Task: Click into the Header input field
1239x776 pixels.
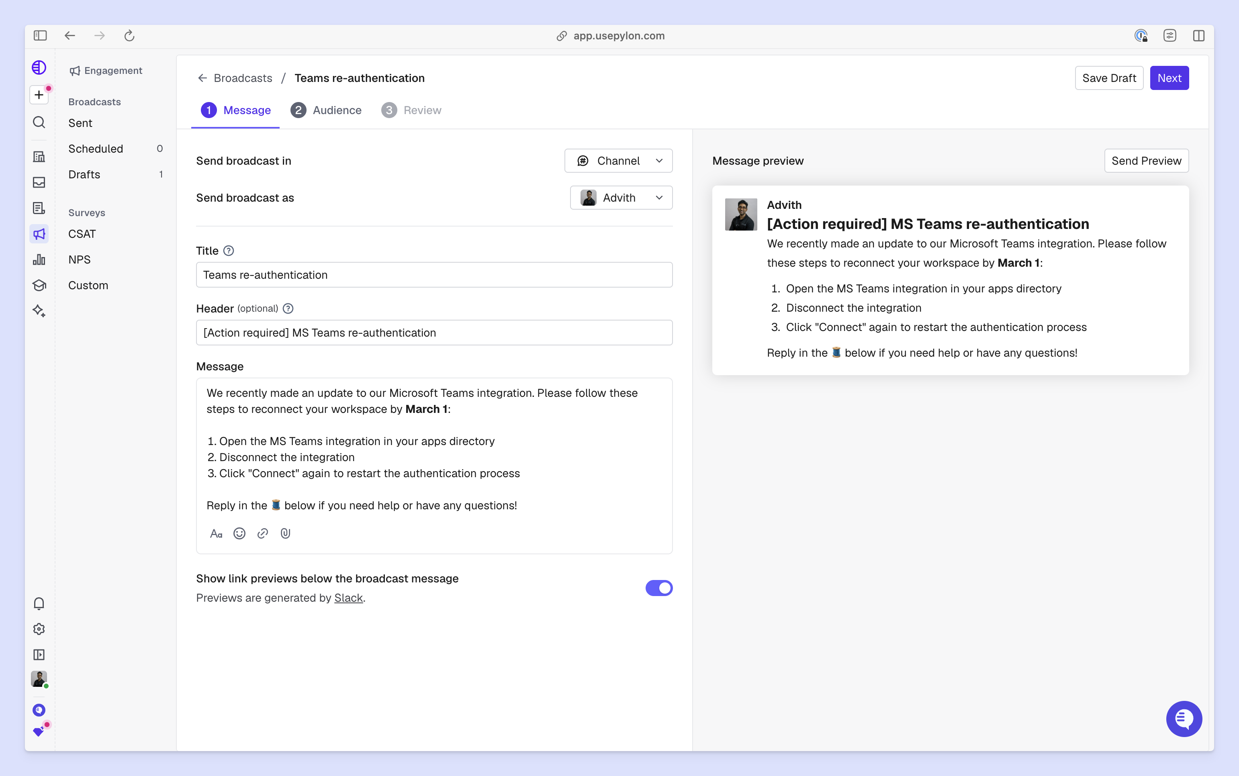Action: (434, 333)
